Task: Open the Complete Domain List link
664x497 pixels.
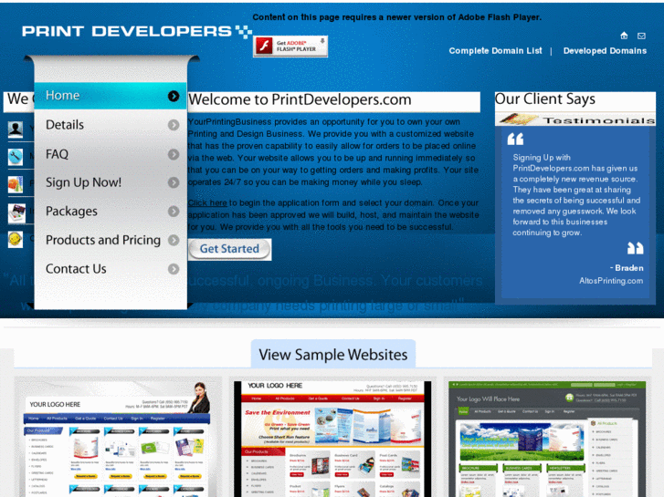Action: click(495, 51)
